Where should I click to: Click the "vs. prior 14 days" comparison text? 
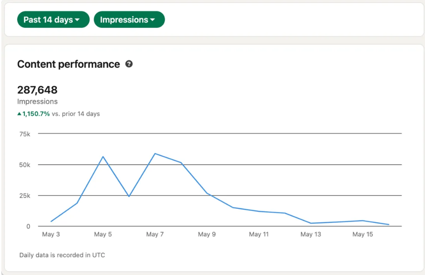[x=75, y=114]
